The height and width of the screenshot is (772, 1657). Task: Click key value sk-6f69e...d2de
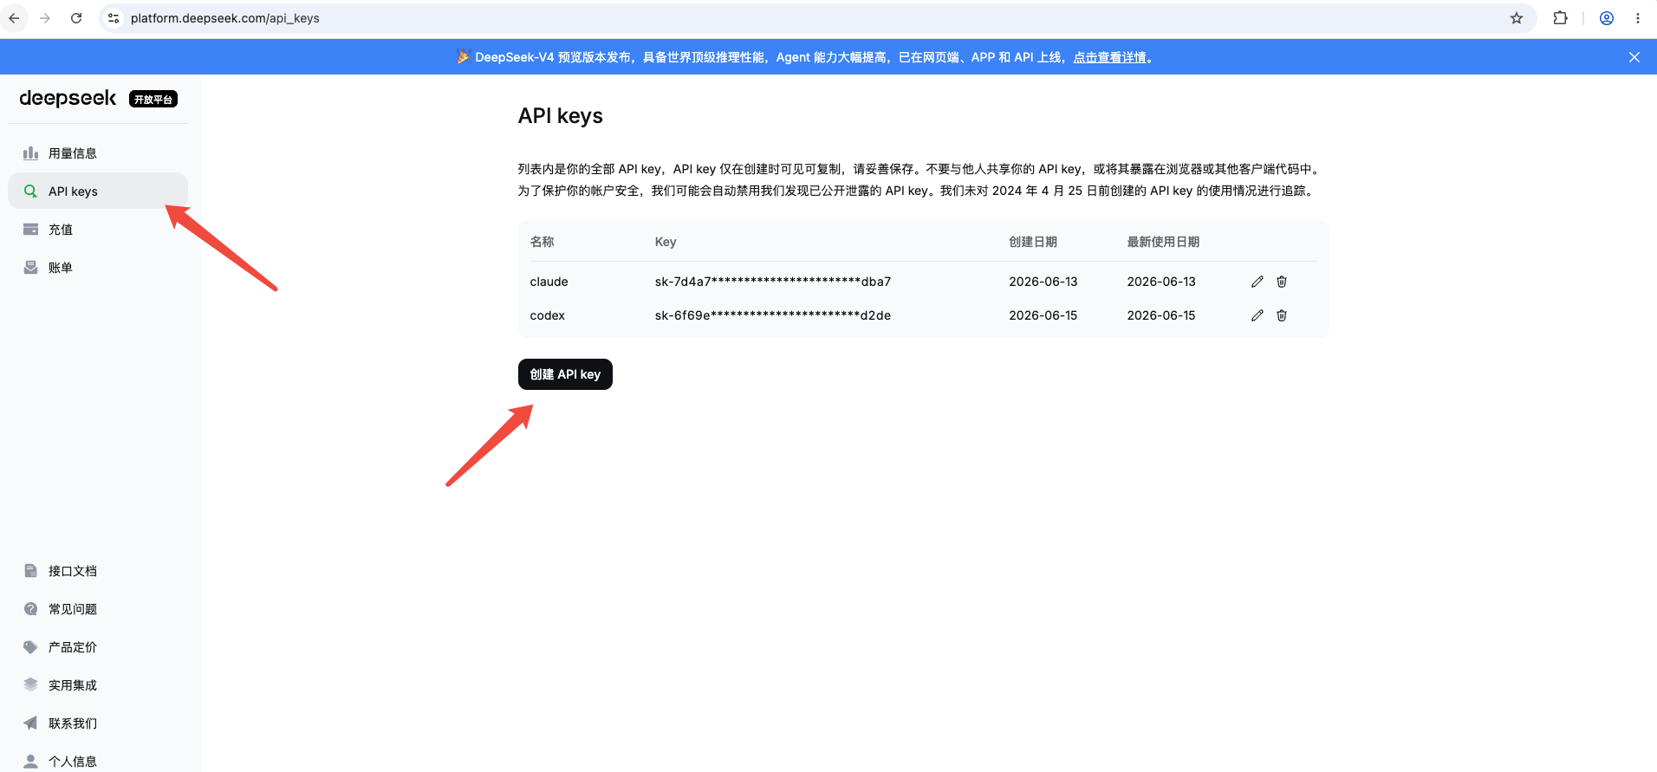773,315
